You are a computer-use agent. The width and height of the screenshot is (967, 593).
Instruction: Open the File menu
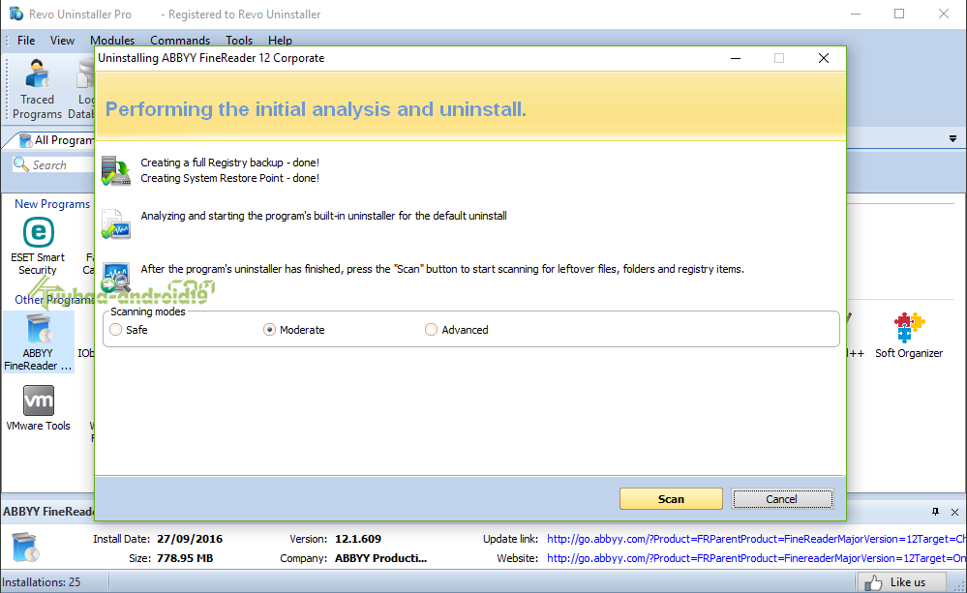(26, 40)
